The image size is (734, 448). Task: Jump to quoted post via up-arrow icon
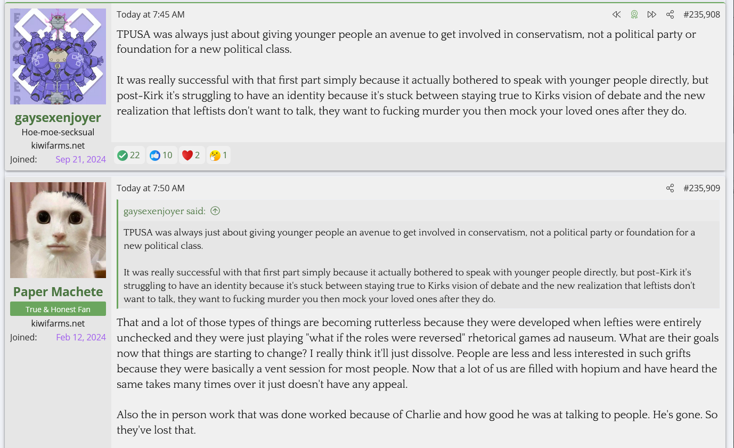coord(215,211)
